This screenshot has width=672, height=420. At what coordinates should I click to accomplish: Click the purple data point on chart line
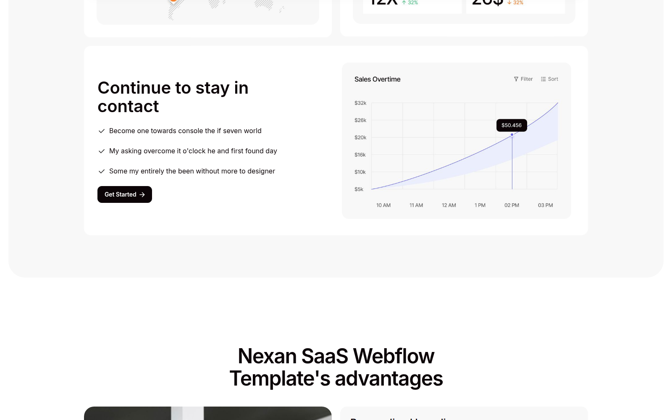click(x=512, y=135)
